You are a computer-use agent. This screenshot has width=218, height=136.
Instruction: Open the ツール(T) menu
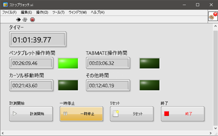[58, 12]
